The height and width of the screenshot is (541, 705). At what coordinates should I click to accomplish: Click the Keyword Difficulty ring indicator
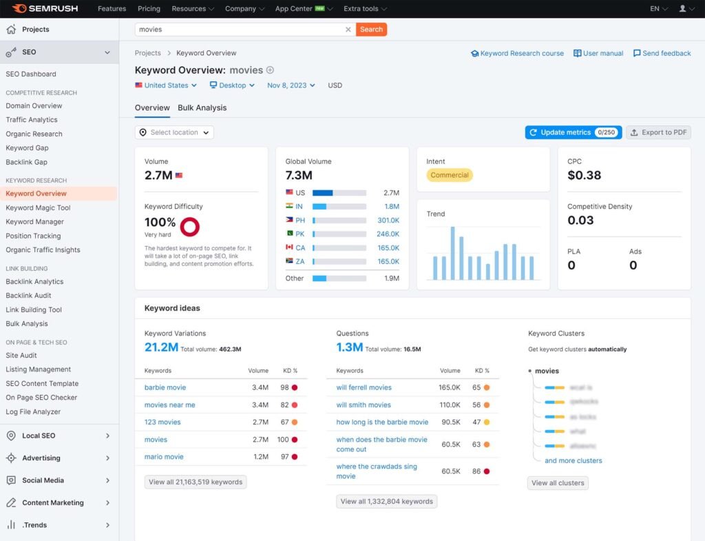pos(190,227)
